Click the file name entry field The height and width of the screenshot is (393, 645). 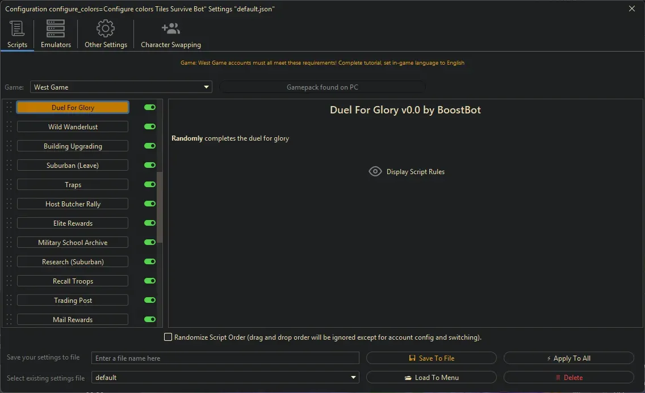click(225, 358)
